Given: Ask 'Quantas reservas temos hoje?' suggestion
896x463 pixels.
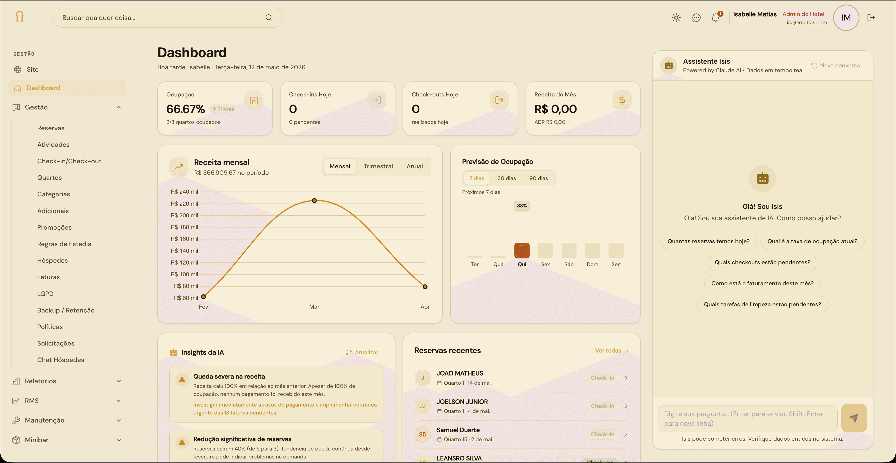Looking at the screenshot, I should point(709,242).
